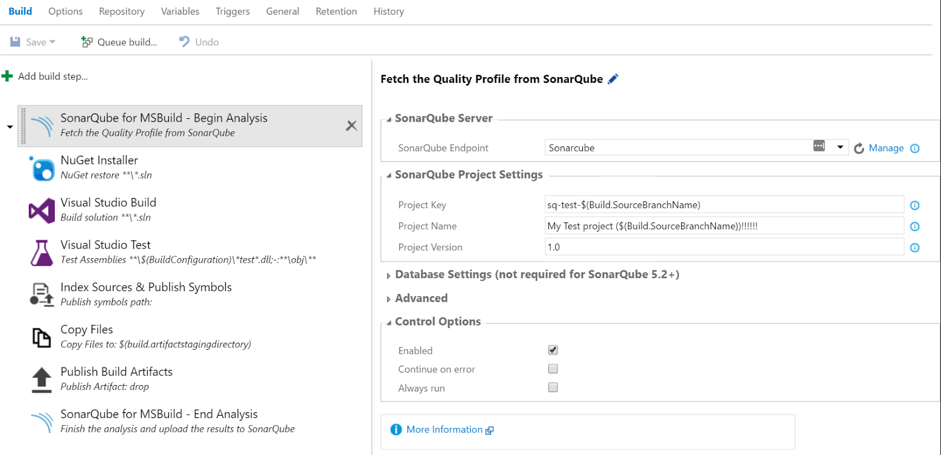Enable the Continue on error checkbox

point(553,369)
